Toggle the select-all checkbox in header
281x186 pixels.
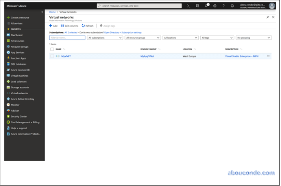[x=52, y=49]
